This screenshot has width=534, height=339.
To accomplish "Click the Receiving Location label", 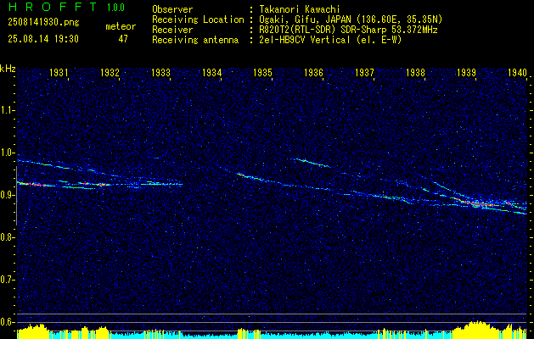I will pos(198,19).
